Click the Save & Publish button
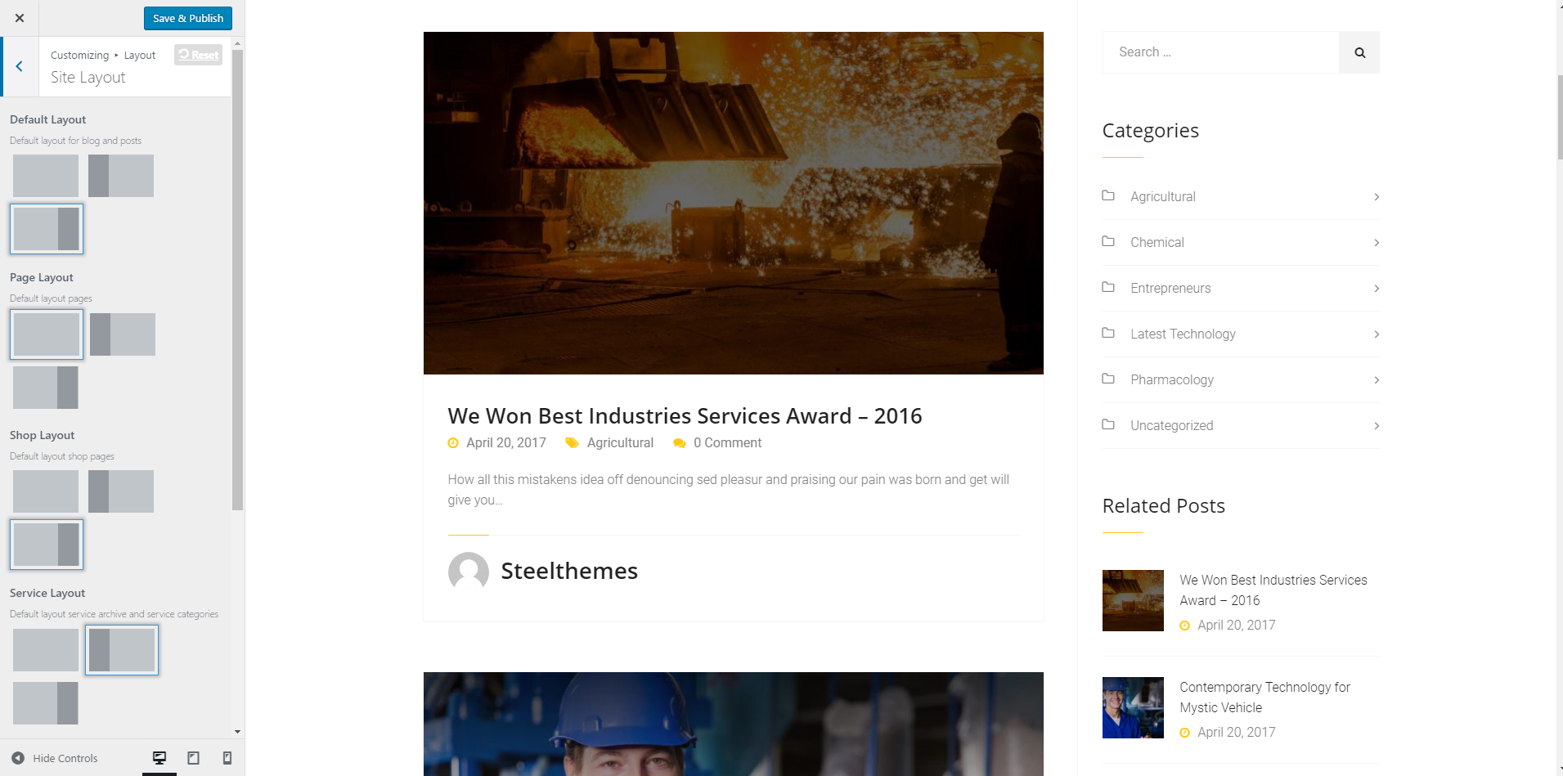1563x776 pixels. pos(188,18)
